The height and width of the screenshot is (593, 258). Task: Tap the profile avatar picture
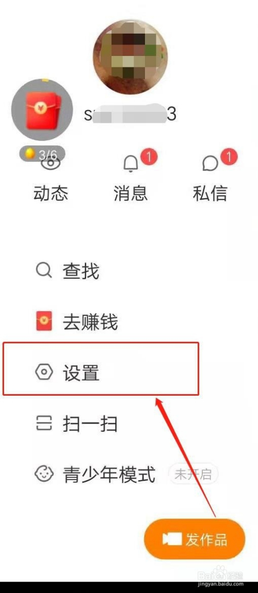131,57
